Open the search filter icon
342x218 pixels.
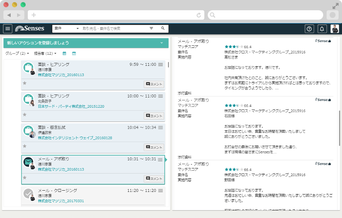point(151,28)
